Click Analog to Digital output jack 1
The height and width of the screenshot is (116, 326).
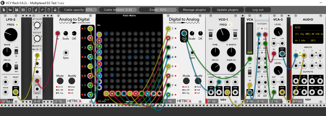(90, 28)
